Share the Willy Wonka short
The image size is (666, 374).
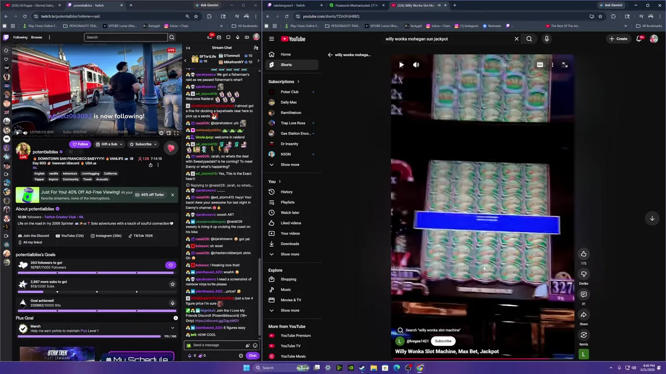pyautogui.click(x=584, y=315)
